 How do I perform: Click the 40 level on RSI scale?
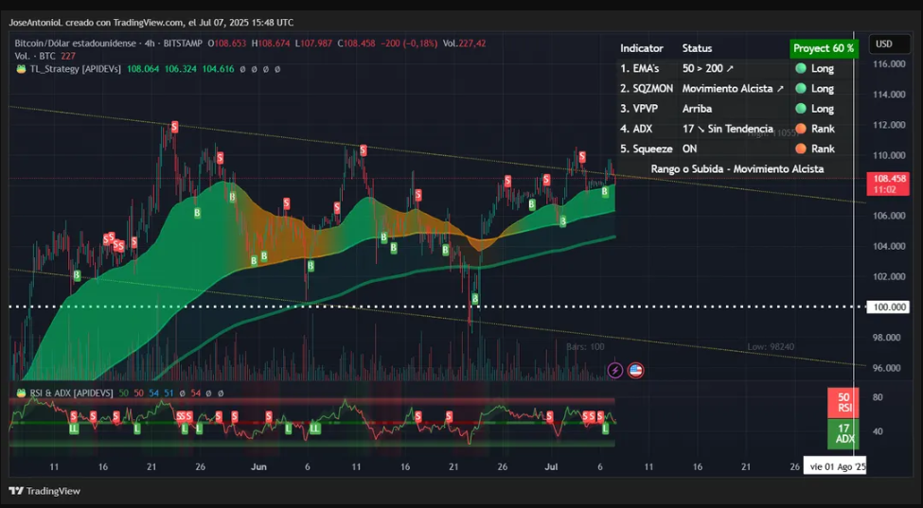(x=878, y=431)
